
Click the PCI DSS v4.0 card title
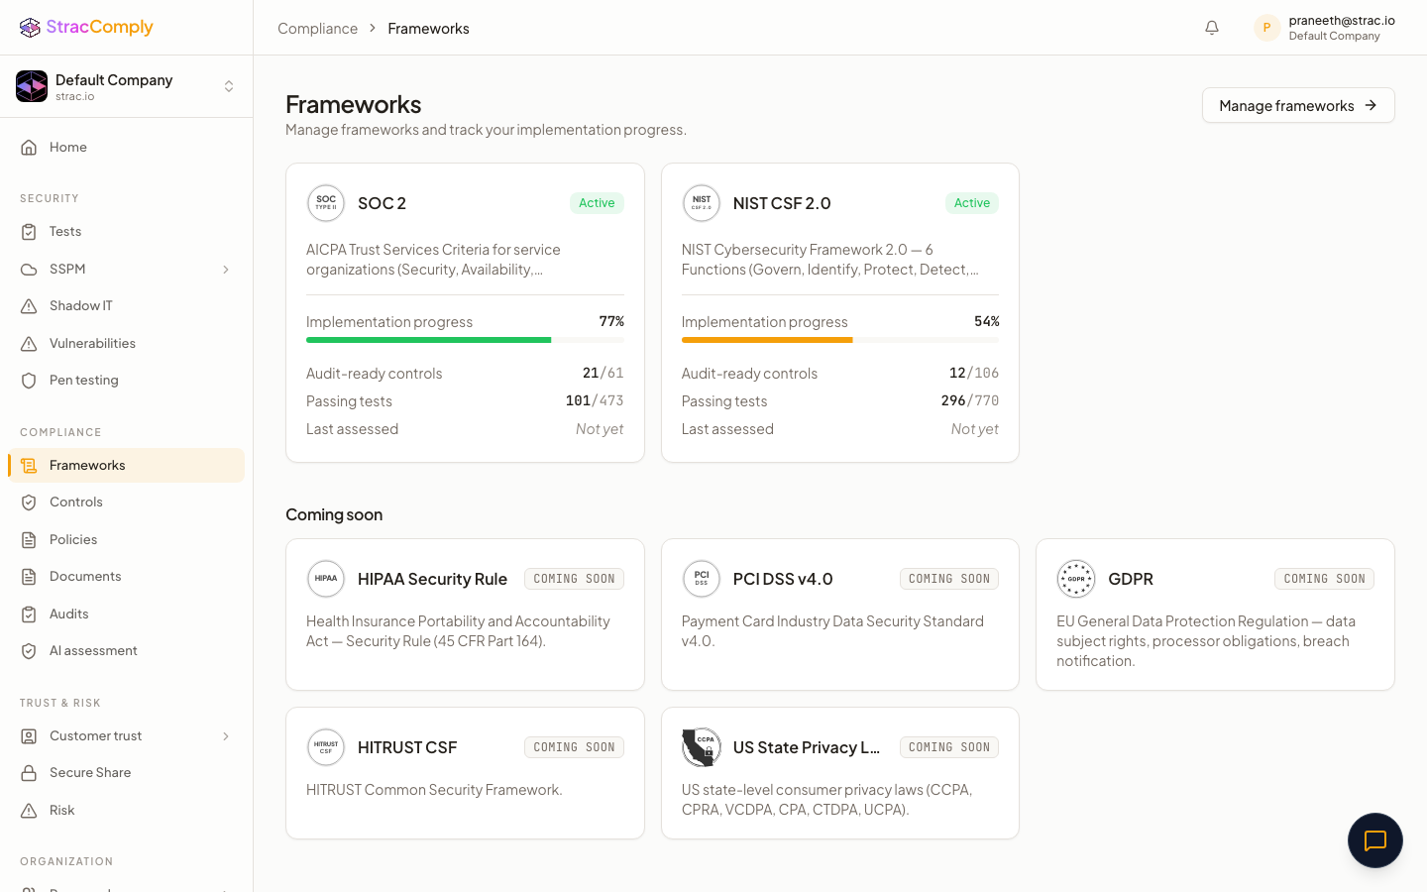click(x=783, y=579)
